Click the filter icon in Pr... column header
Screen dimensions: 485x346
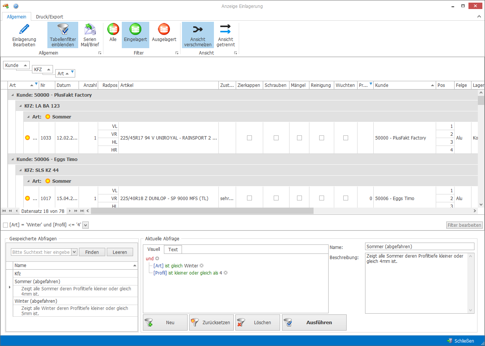[371, 83]
